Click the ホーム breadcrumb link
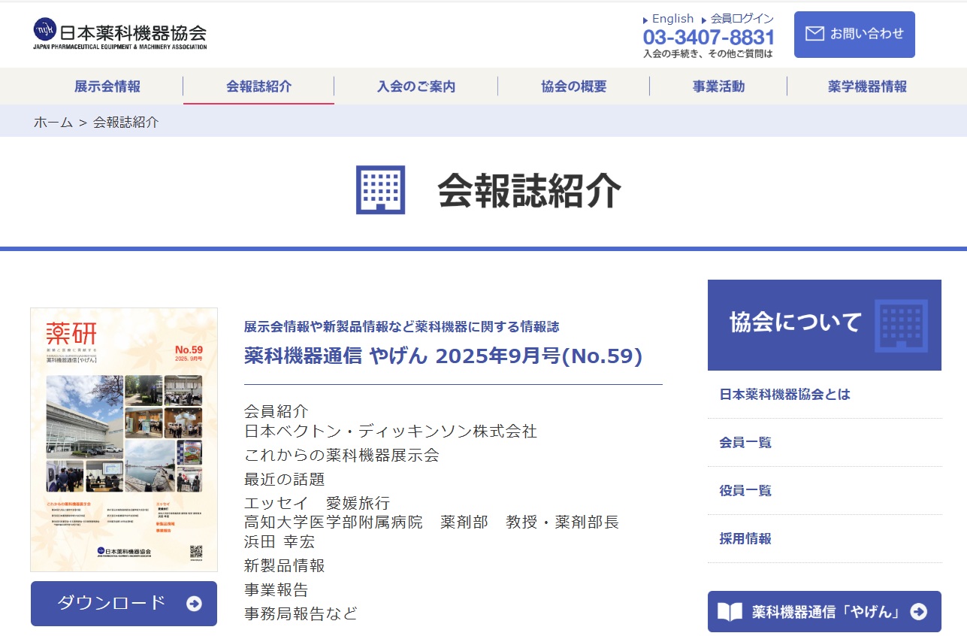The height and width of the screenshot is (636, 967). click(x=53, y=123)
